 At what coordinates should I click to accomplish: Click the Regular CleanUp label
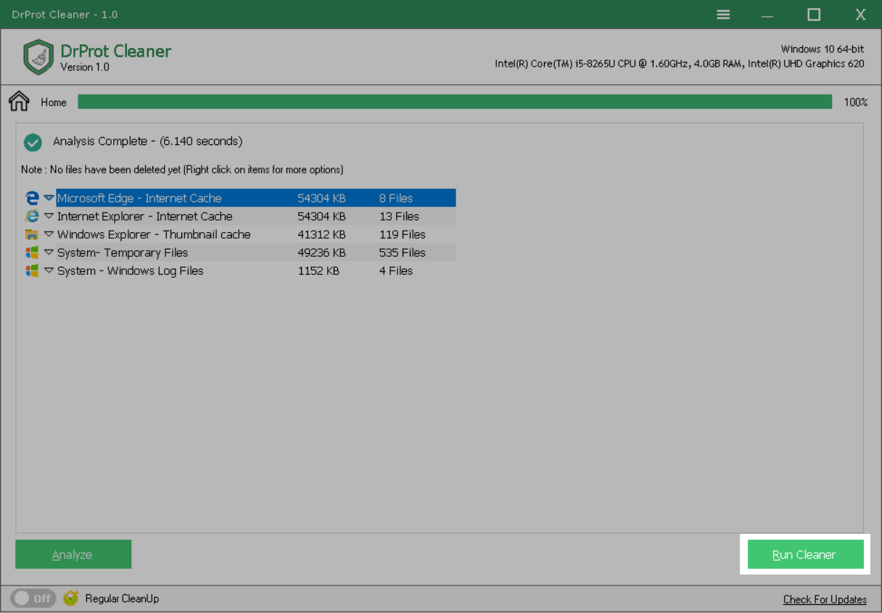122,598
